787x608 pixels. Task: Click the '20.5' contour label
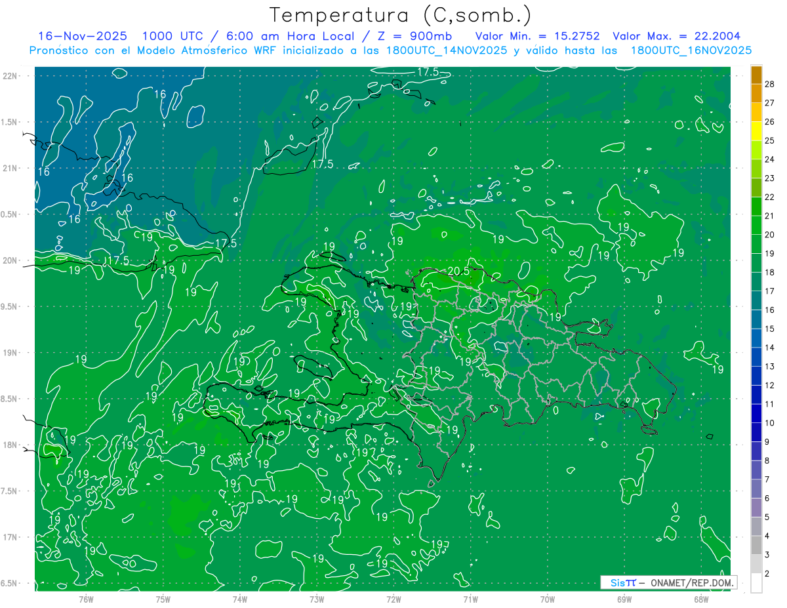pos(458,271)
